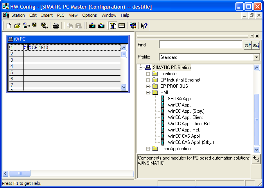This screenshot has width=264, height=188.
Task: Open the Help menu
Action: [125, 15]
